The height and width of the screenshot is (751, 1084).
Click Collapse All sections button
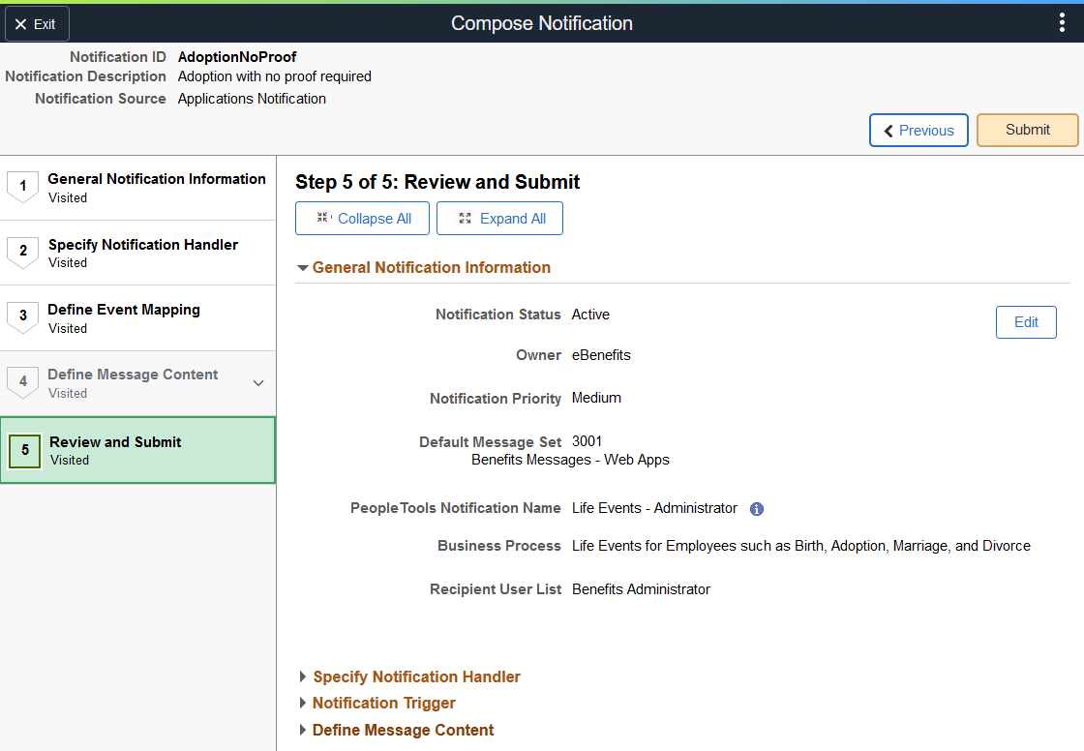point(362,219)
